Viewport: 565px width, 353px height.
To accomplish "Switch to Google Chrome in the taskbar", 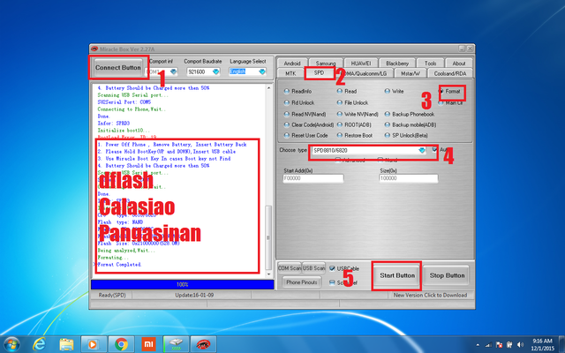I will (121, 345).
